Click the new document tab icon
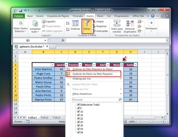The height and width of the screenshot is (137, 178). tap(52, 46)
